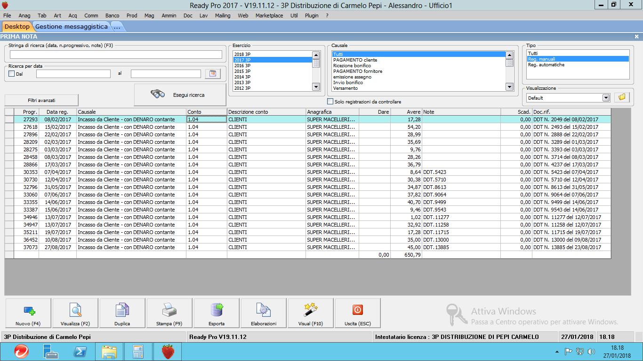Screen dimensions: 643x361
Task: Select Tutti in Tipo list
Action: [578, 54]
